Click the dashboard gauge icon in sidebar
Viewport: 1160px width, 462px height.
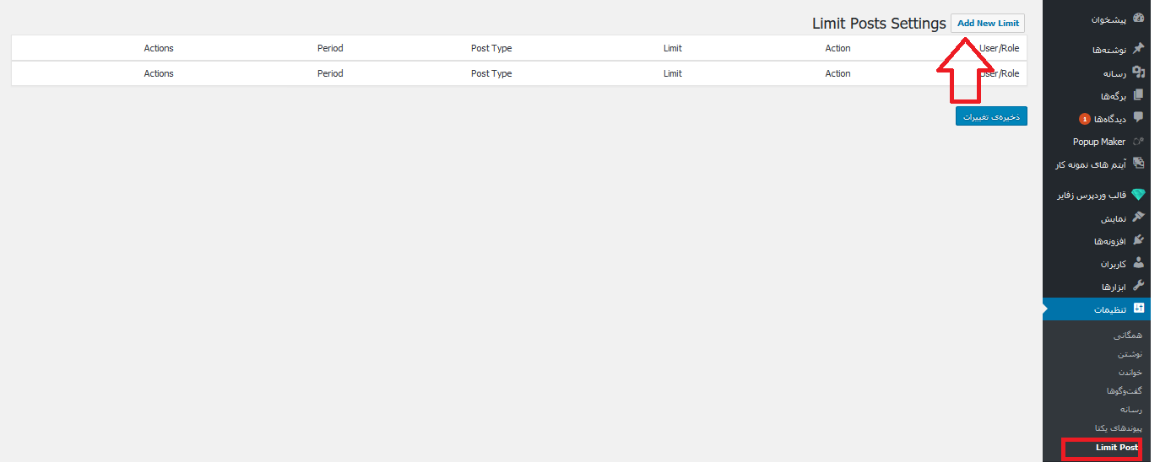1138,18
